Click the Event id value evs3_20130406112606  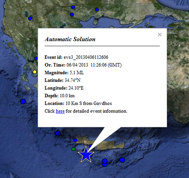(x=86, y=57)
